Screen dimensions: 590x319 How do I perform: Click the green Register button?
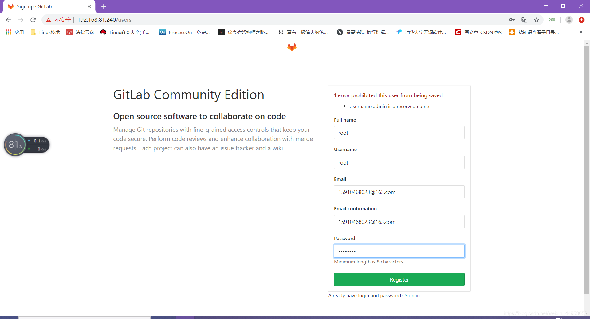(x=399, y=279)
